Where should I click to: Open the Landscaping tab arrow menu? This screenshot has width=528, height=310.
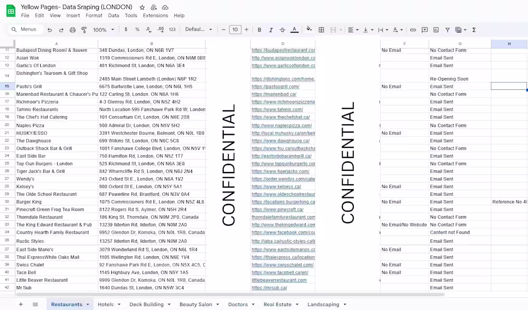pyautogui.click(x=345, y=305)
